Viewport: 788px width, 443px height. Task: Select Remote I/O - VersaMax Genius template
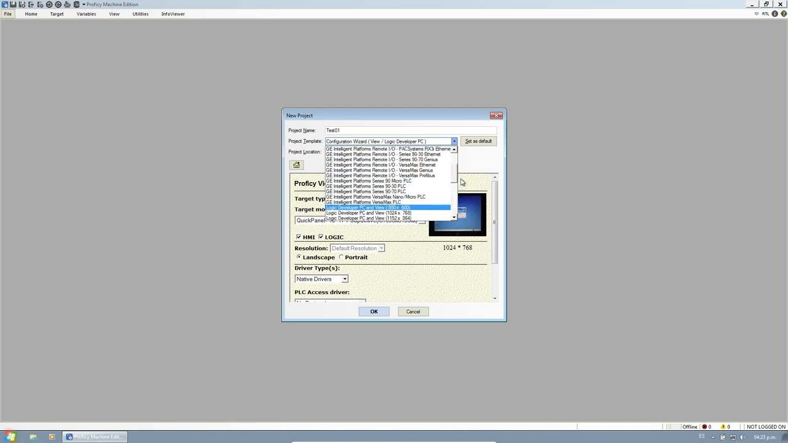[388, 170]
